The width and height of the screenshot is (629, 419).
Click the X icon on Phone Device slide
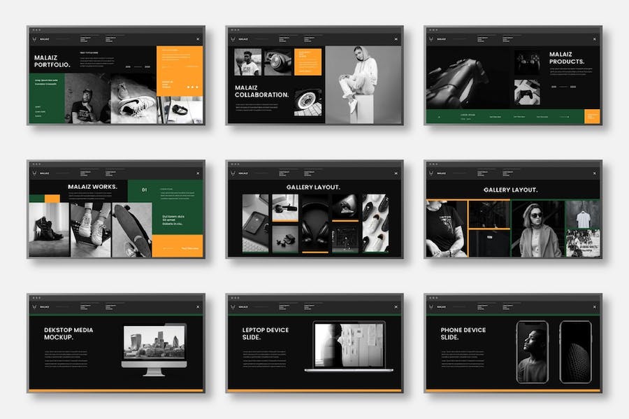click(x=595, y=307)
